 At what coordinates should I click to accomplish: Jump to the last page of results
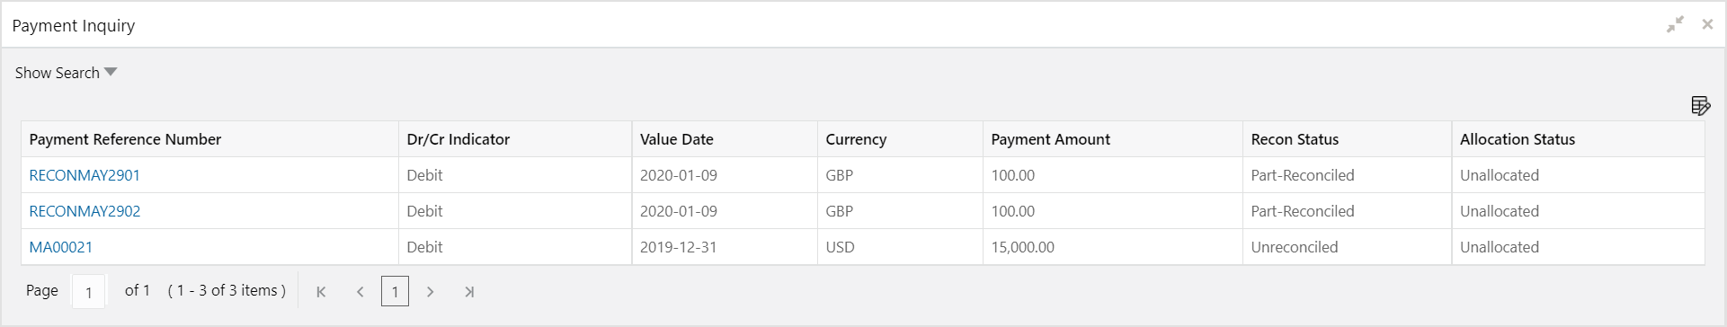(x=469, y=291)
